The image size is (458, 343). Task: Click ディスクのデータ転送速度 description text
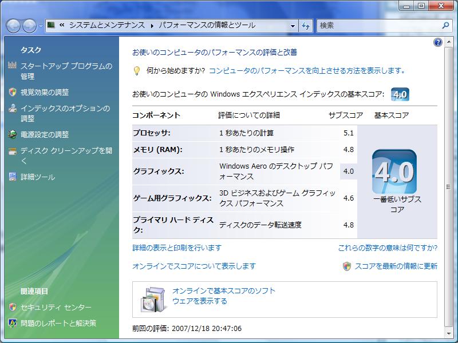(x=260, y=225)
